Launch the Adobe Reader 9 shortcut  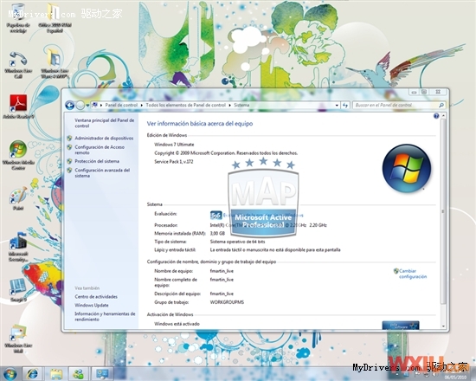[18, 107]
